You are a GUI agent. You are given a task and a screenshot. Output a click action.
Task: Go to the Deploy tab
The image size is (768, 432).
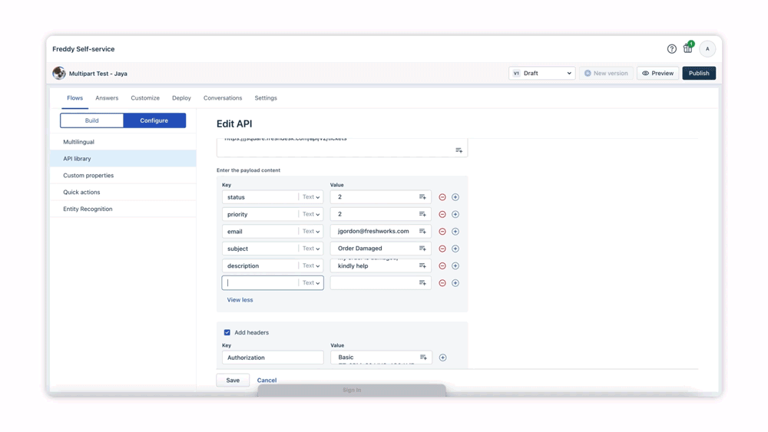pyautogui.click(x=181, y=98)
